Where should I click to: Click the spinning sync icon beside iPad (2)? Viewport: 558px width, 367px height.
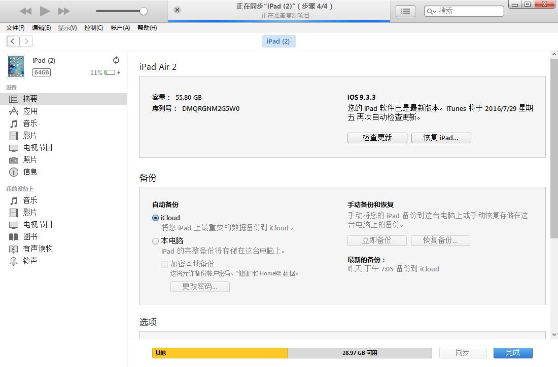116,60
